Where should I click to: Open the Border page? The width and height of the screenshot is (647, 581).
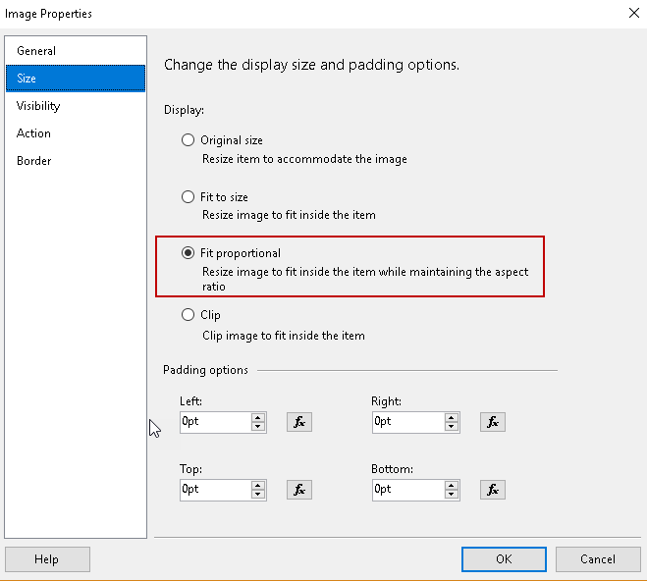coord(33,161)
